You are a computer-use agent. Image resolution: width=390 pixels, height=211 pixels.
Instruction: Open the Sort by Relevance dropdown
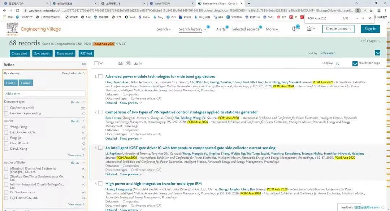(377, 53)
